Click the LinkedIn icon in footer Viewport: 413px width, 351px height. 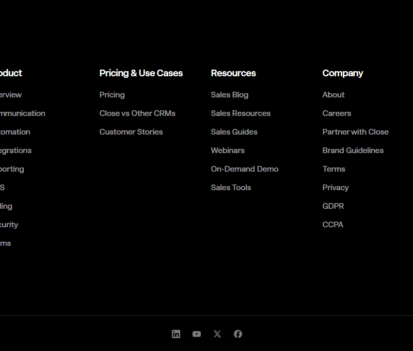[176, 334]
